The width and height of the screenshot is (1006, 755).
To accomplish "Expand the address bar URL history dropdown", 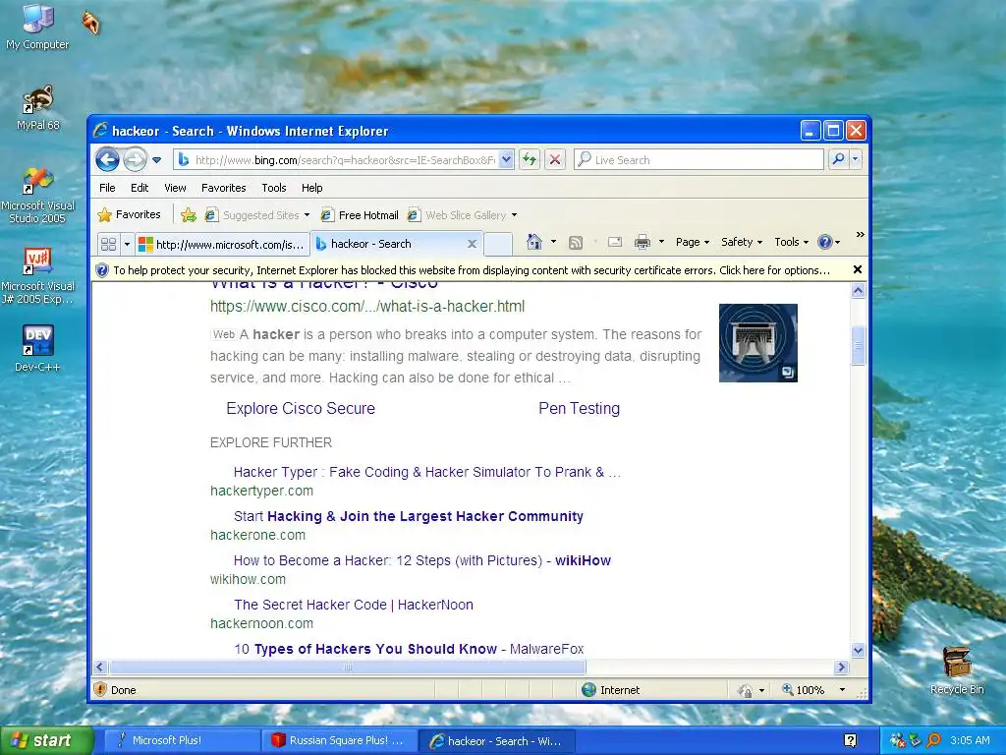I will tap(506, 160).
